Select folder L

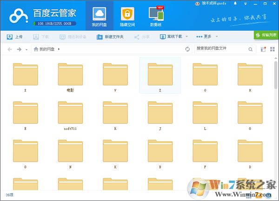click(x=205, y=116)
